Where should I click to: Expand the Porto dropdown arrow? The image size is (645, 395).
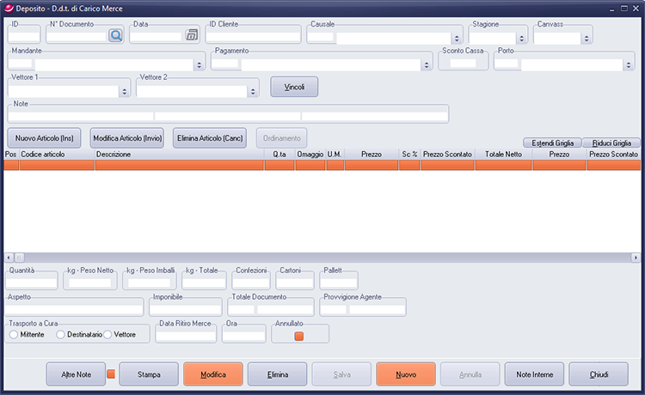(628, 64)
